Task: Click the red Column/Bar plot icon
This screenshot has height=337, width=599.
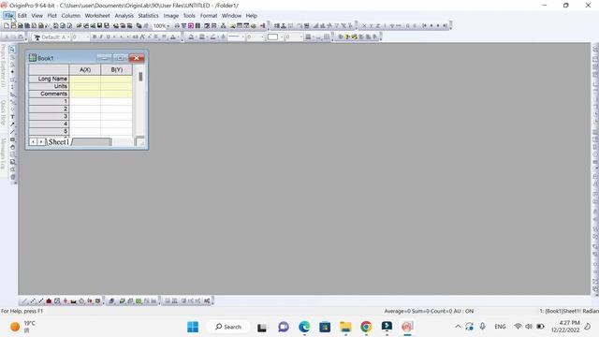Action: [49, 301]
